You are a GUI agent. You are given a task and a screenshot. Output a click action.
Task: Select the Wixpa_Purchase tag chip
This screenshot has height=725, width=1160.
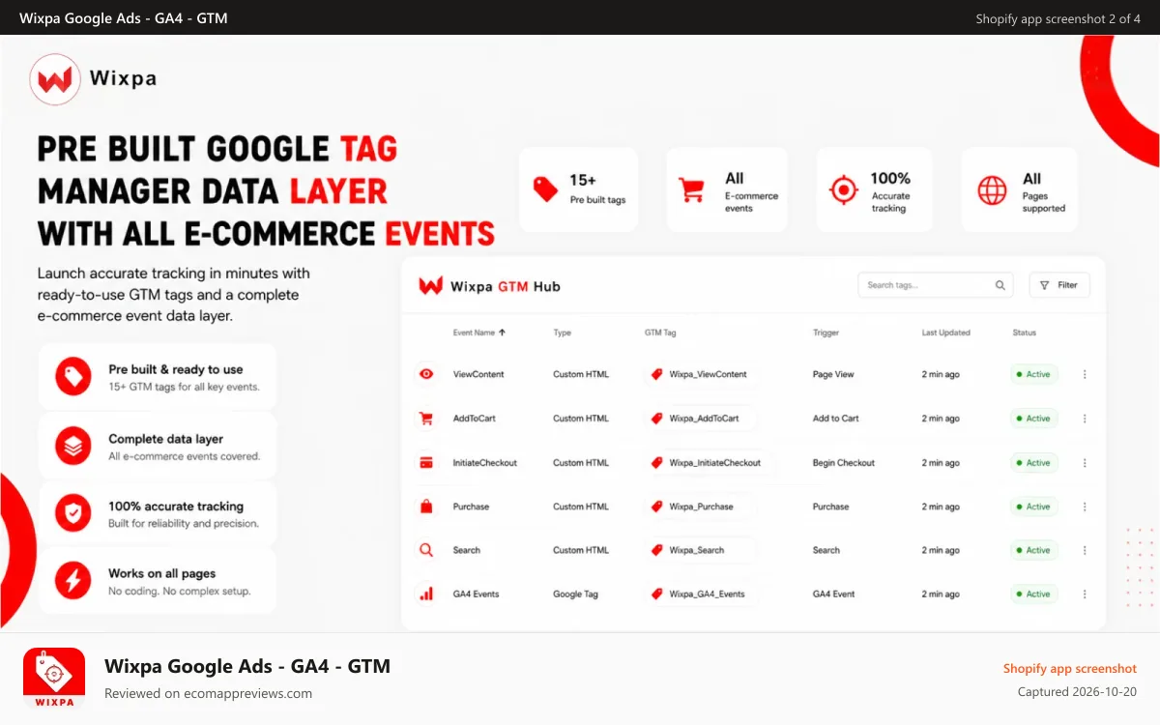[700, 507]
